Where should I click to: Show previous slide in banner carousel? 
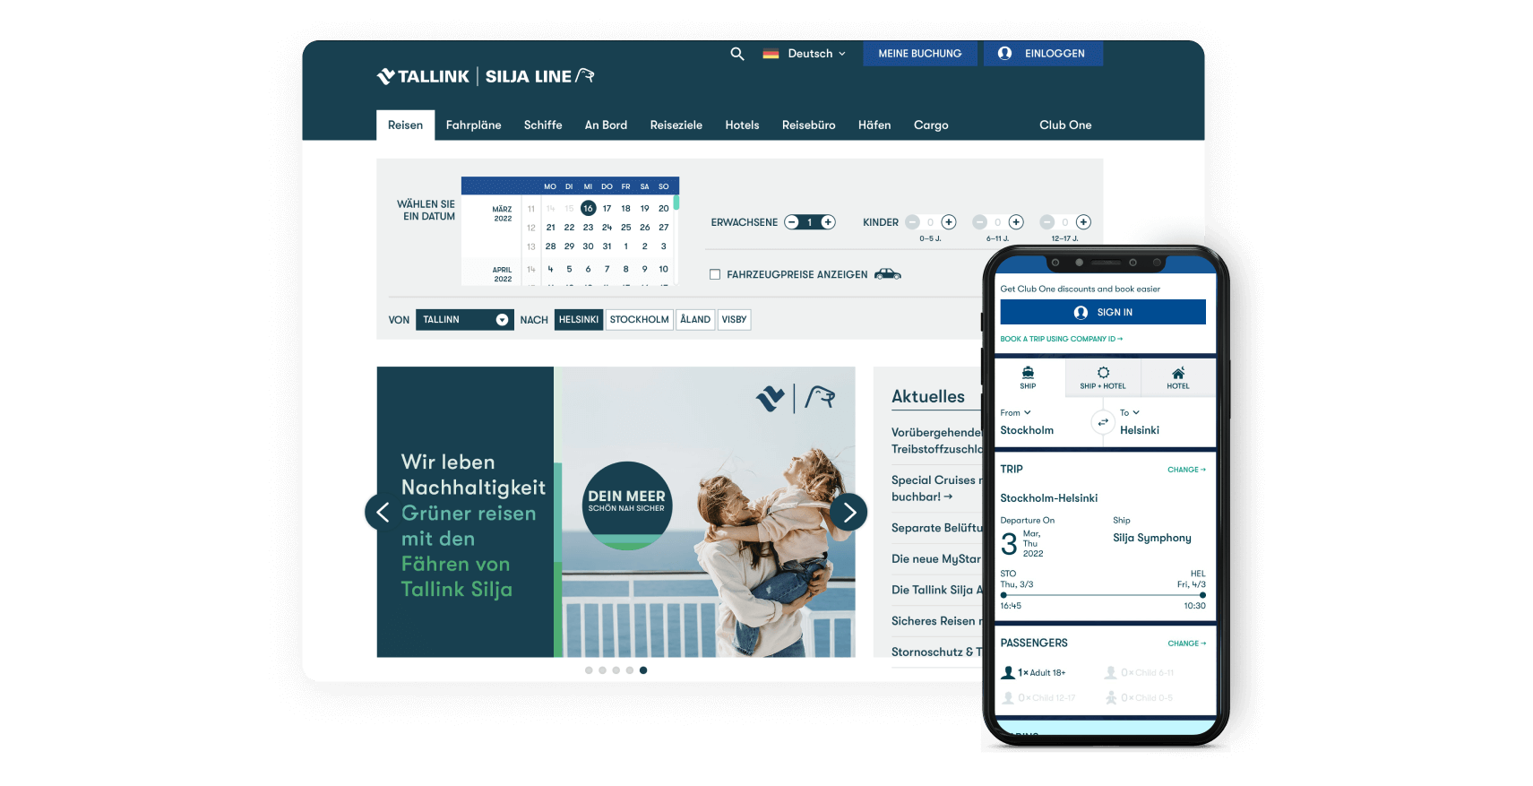(x=383, y=512)
